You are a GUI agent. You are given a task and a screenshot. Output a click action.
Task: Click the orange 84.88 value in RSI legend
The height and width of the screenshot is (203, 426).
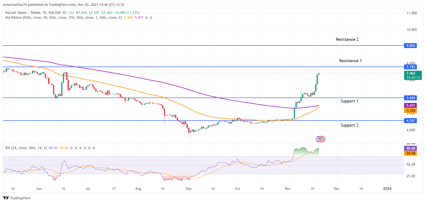click(x=64, y=148)
